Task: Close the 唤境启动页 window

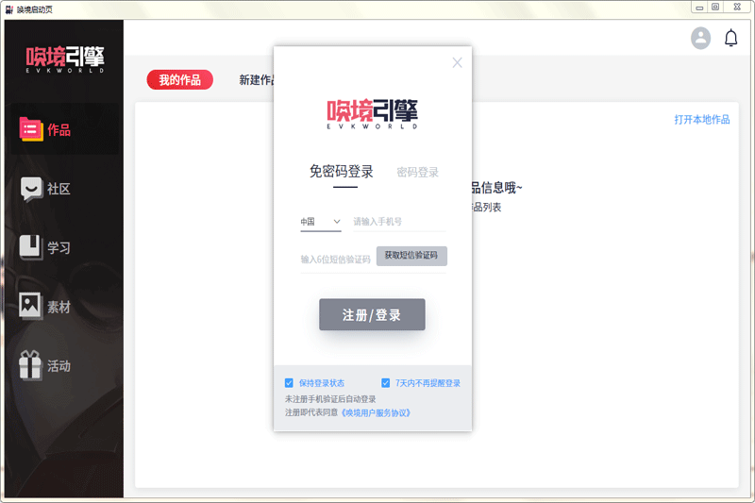Action: tap(737, 7)
